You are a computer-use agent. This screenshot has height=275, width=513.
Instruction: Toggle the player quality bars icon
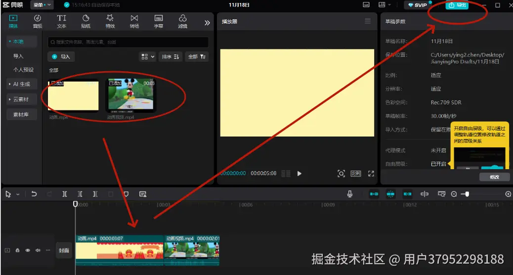286,174
